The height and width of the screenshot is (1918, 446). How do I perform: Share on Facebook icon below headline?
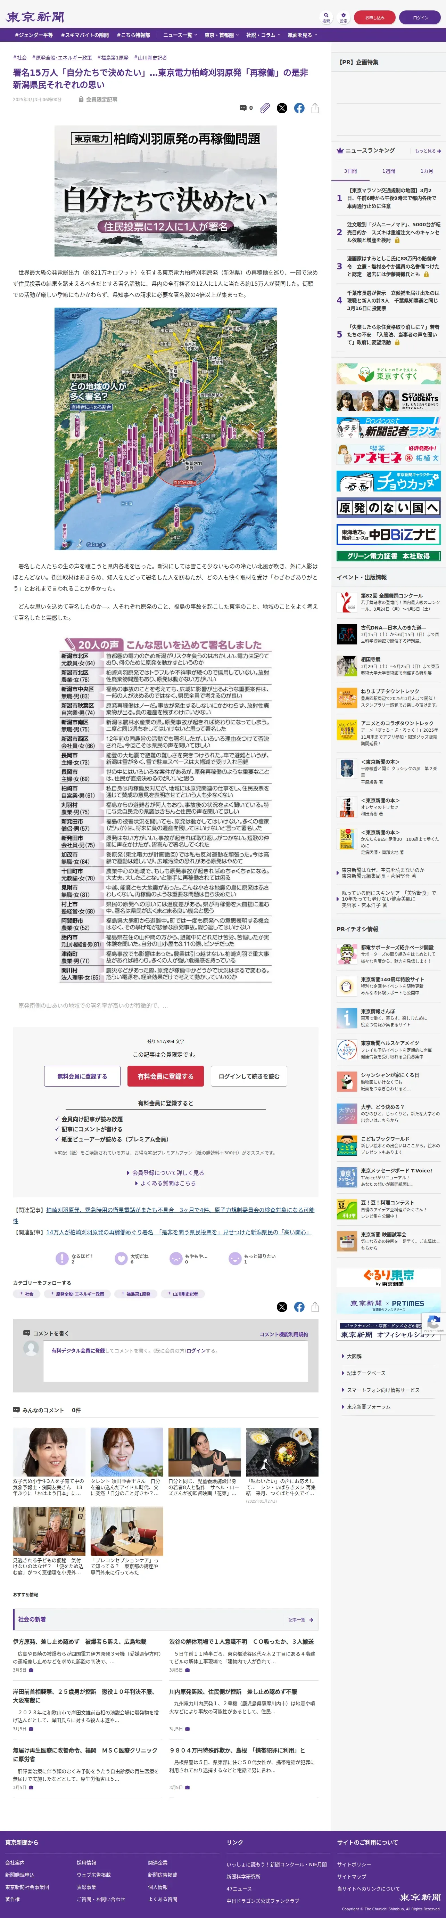[x=299, y=108]
